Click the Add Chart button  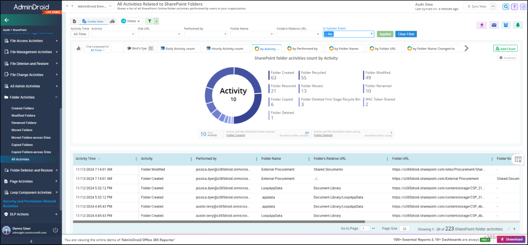tap(505, 49)
